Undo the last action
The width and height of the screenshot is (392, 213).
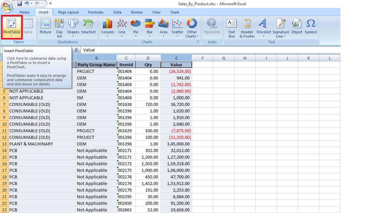click(26, 4)
